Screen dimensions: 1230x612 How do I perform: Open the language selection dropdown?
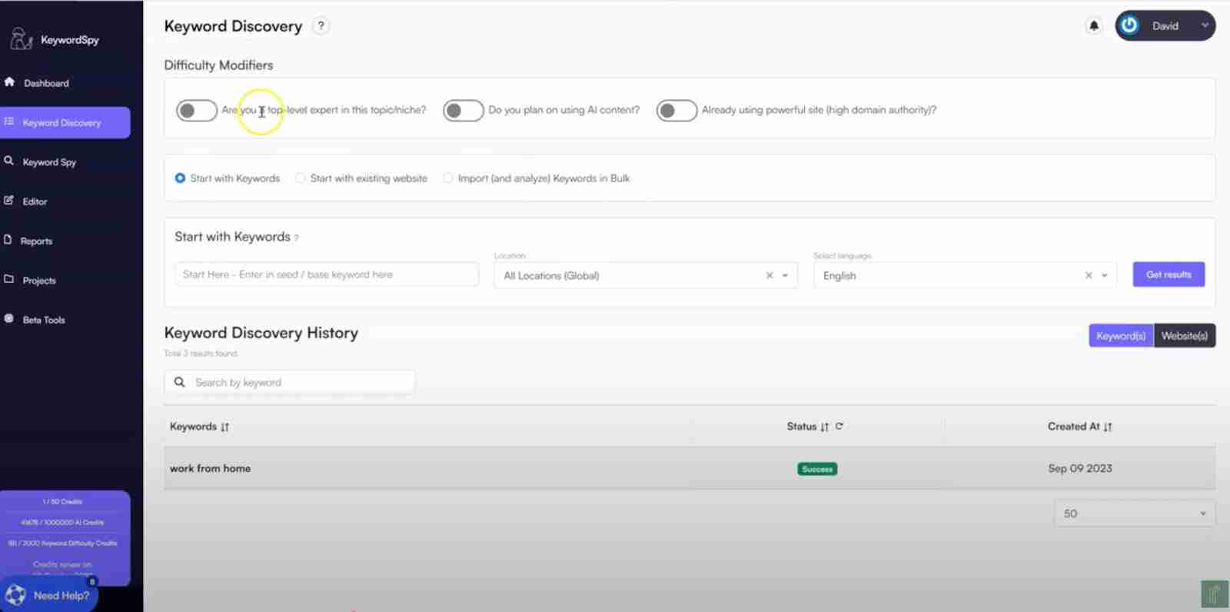click(1105, 275)
